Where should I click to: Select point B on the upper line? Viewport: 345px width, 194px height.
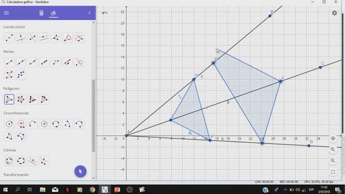pos(270,16)
